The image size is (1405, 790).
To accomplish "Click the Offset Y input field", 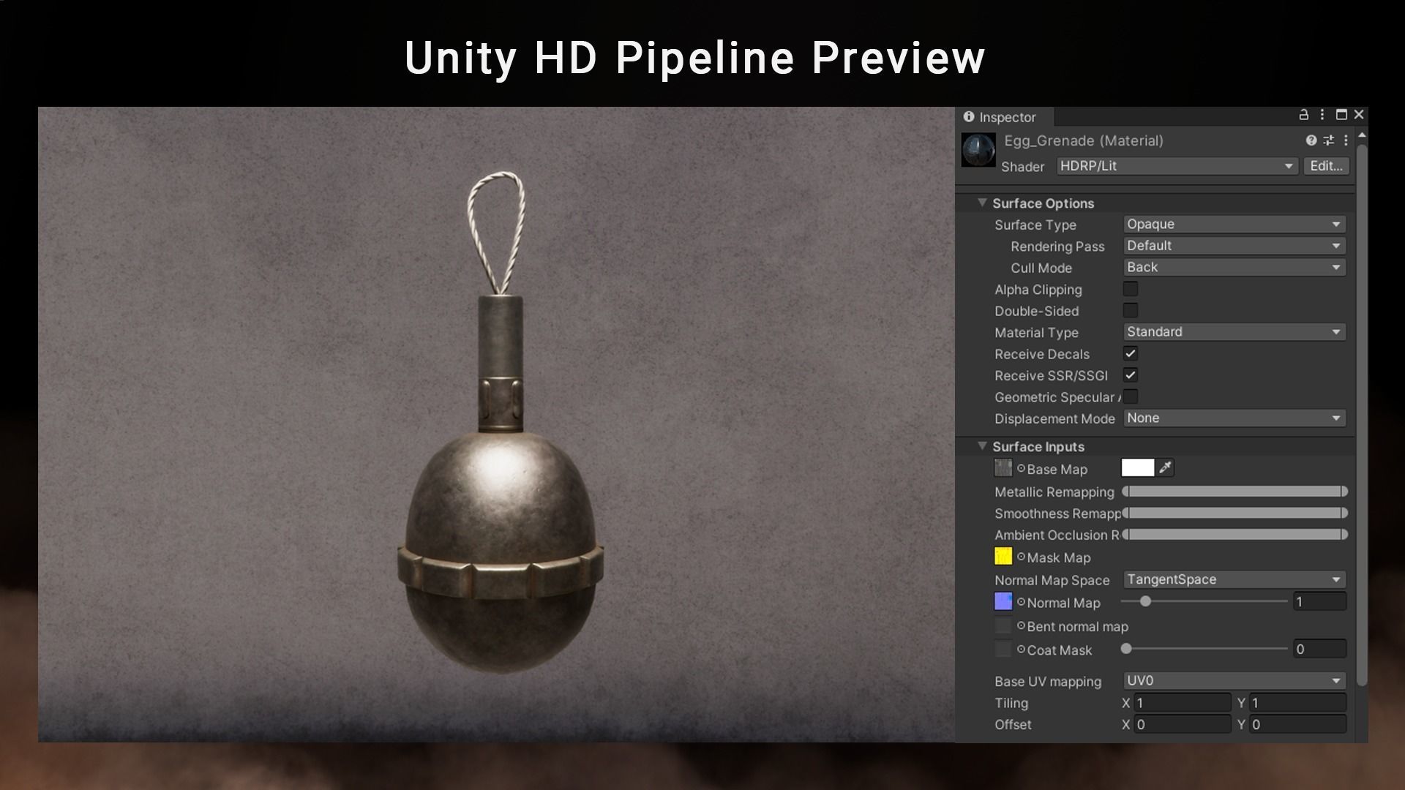I will [1298, 724].
